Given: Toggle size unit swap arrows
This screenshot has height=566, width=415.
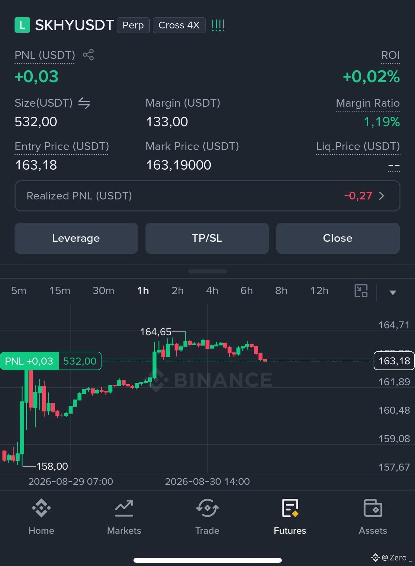Looking at the screenshot, I should [x=84, y=103].
